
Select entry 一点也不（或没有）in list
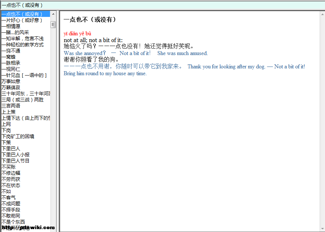tap(26, 14)
